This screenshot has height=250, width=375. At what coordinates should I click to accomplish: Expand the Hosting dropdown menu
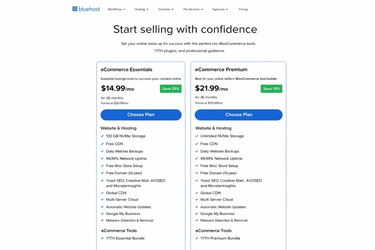(141, 9)
